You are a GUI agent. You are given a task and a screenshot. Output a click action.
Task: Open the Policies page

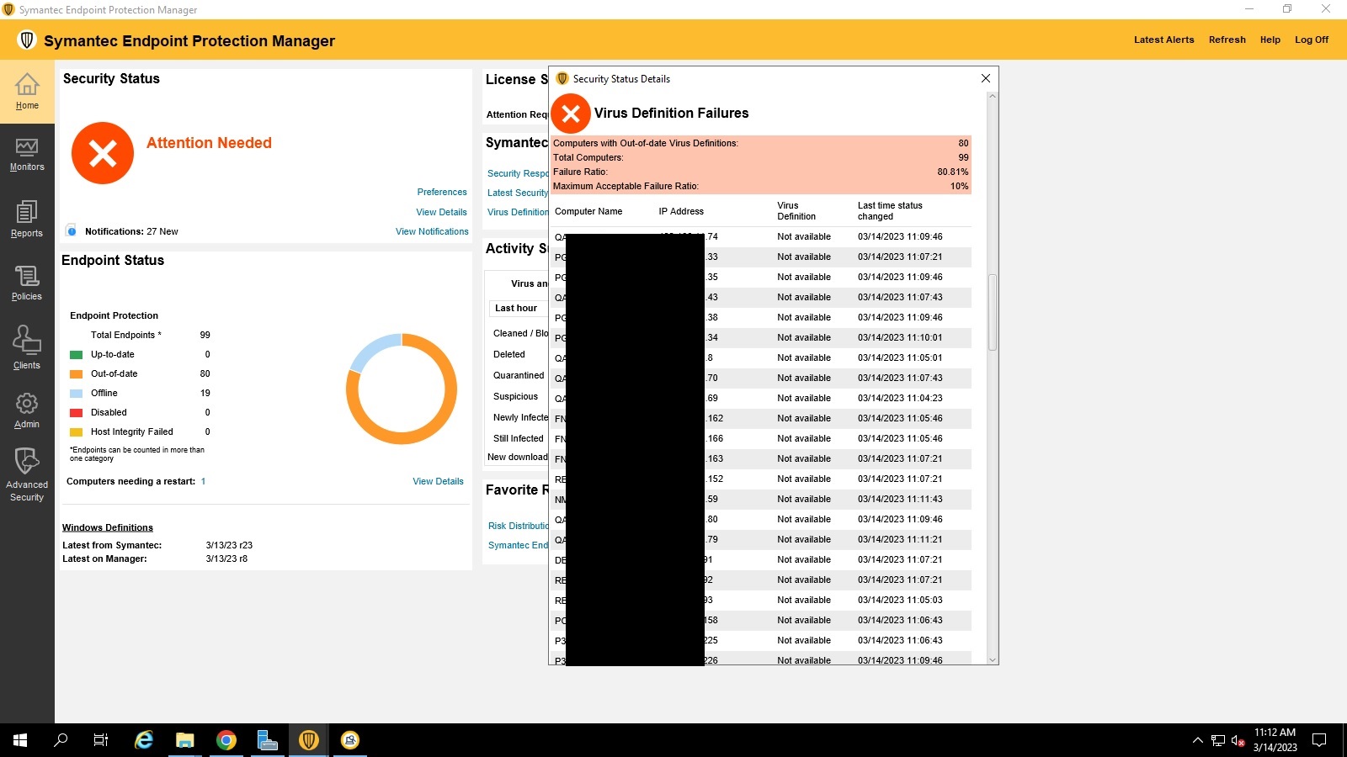click(x=27, y=284)
